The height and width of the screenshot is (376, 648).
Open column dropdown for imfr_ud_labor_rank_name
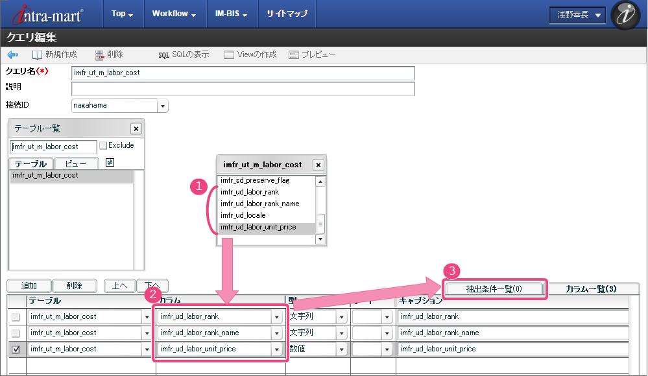point(276,333)
